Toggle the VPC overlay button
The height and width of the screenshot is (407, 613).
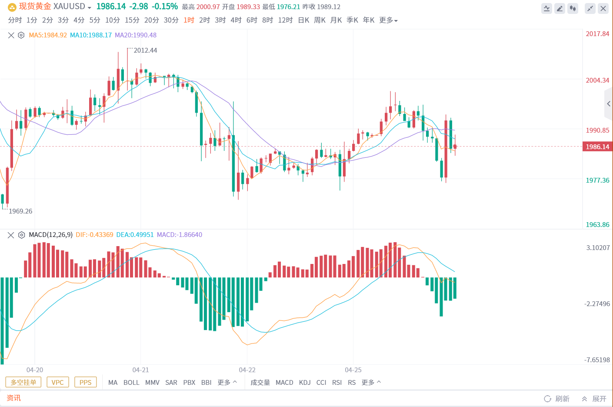(57, 382)
